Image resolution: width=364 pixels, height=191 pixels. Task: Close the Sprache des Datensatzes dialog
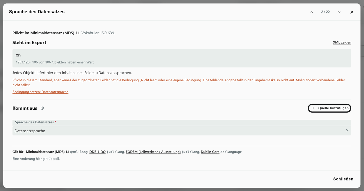[x=352, y=12]
